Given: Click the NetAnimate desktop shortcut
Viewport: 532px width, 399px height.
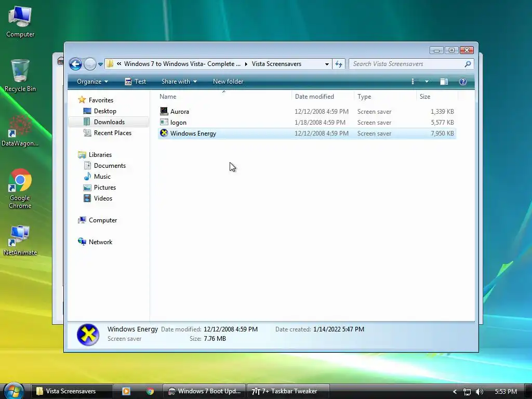Looking at the screenshot, I should tap(20, 240).
